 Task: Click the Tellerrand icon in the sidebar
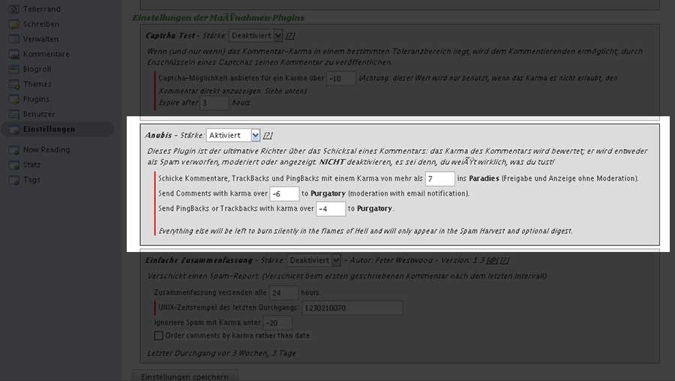coord(13,9)
